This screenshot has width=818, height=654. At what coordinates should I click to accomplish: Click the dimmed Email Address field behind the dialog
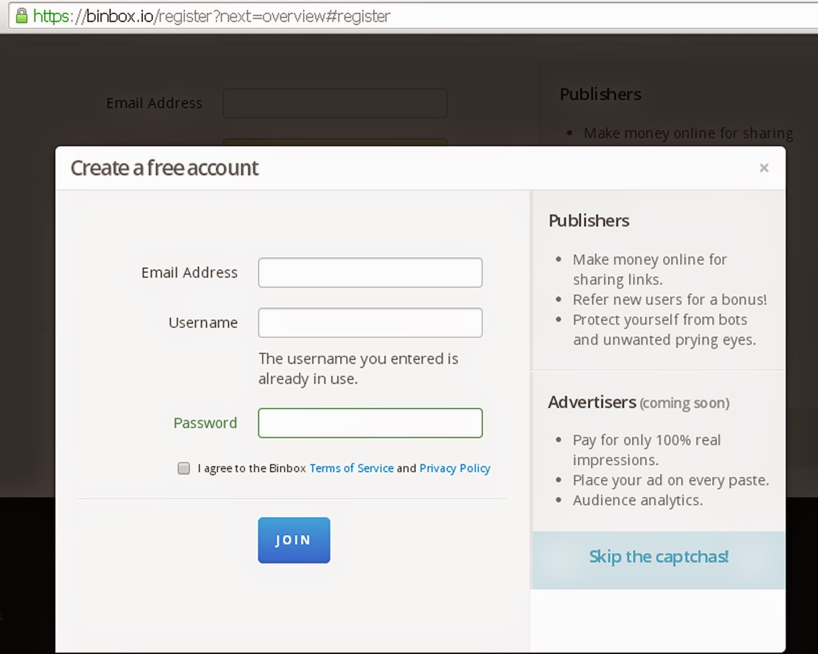pos(335,103)
